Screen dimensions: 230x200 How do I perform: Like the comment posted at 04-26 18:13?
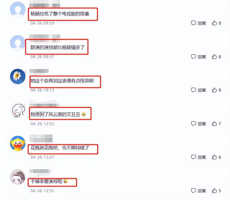pos(214,90)
